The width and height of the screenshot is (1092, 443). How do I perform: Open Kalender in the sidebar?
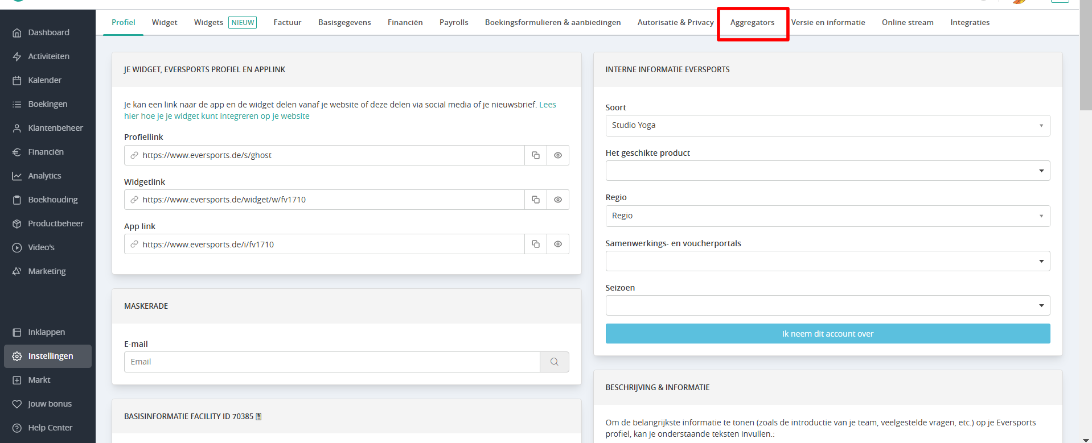tap(48, 80)
